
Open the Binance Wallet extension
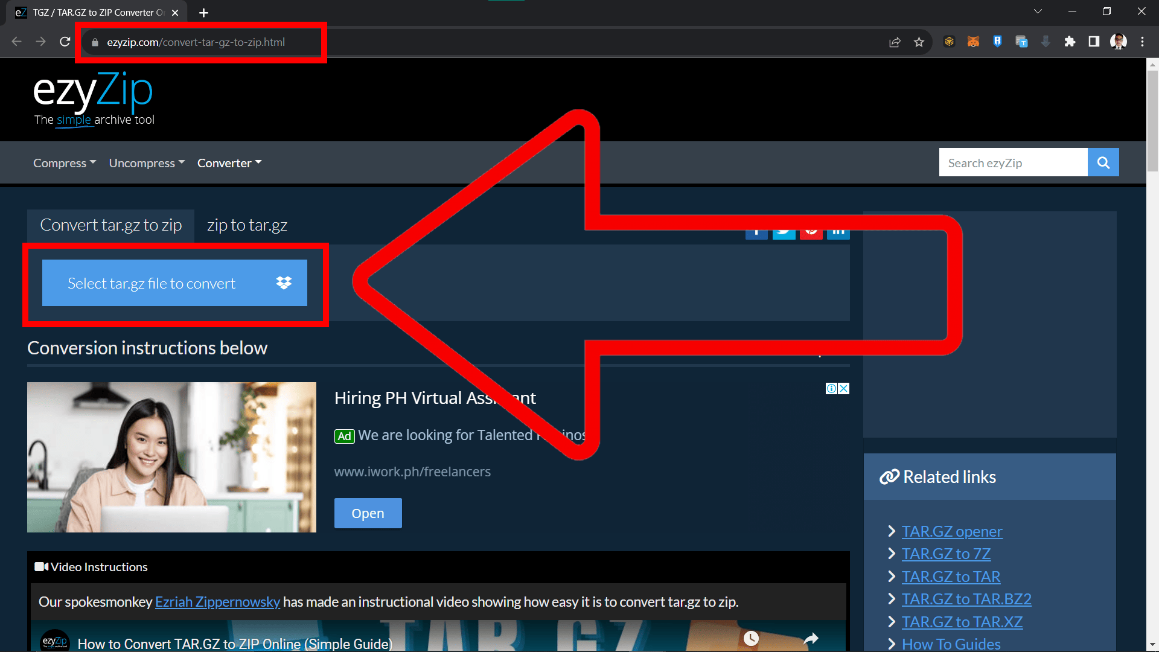click(950, 42)
